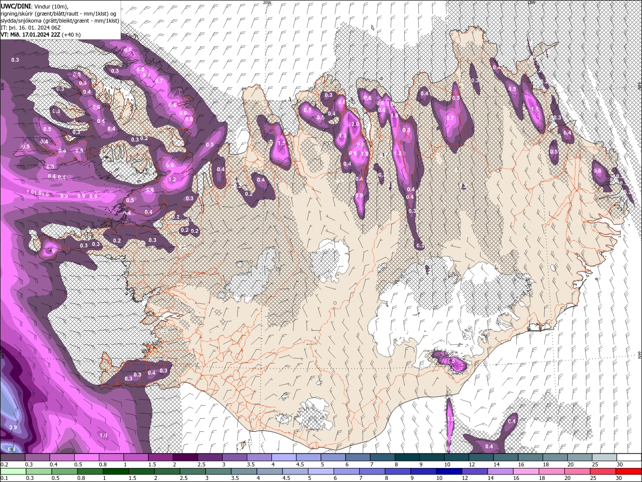Select the pale green rain swatch between 0.1 and 0.3

pos(13,471)
